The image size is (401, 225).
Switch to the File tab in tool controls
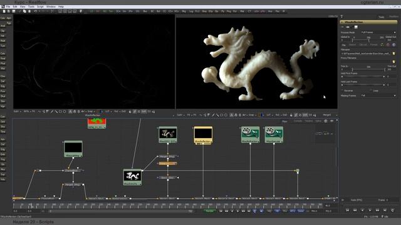tap(344, 45)
